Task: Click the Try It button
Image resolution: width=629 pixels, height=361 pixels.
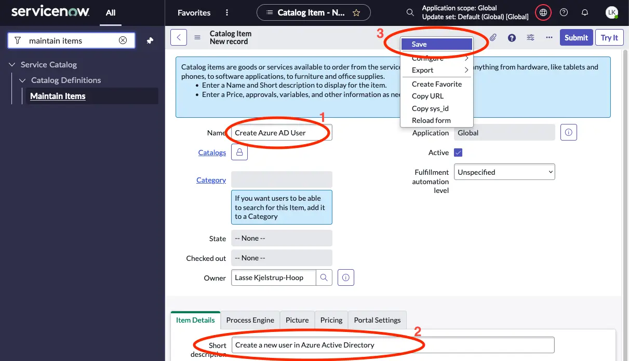Action: tap(609, 37)
